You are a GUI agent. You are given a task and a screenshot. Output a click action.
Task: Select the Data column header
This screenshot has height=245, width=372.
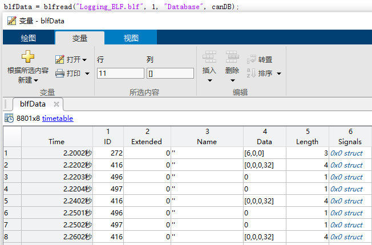(x=265, y=137)
